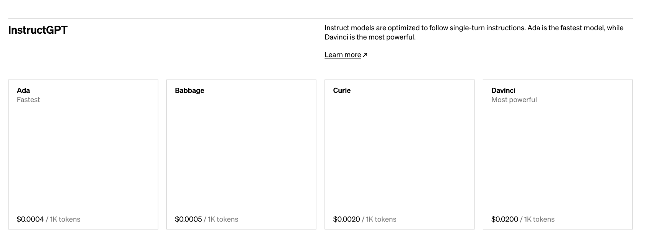Screen dimensions: 652x246
Task: Click the Ada model name label
Action: tap(23, 90)
